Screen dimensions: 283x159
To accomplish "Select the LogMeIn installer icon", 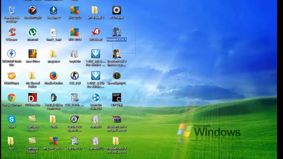I will point(74,54).
